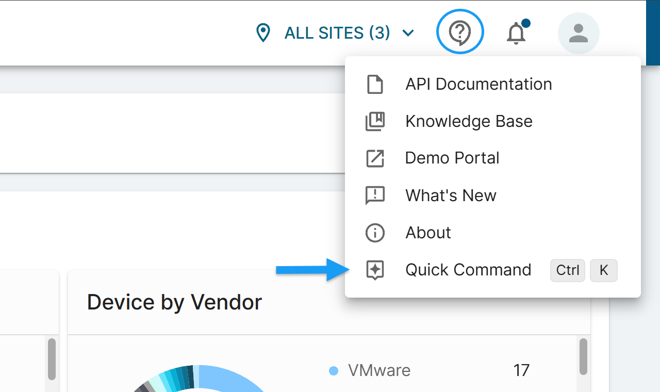Open the help menu icon
Image resolution: width=660 pixels, height=392 pixels.
pos(459,32)
